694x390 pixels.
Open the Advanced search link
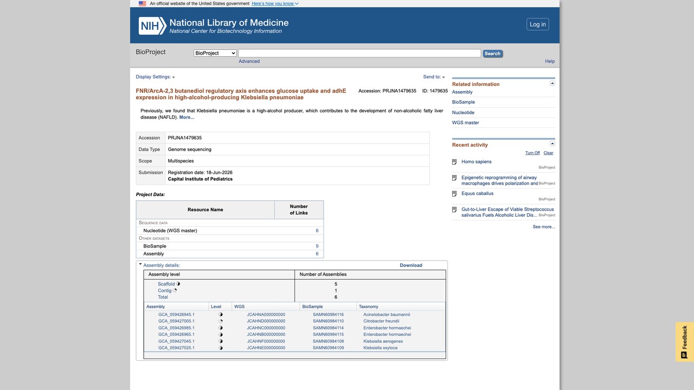click(x=249, y=61)
